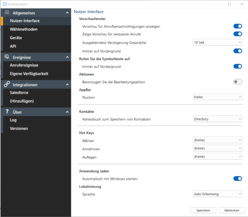Turn off Automatisch mit Windows starten

click(237, 179)
